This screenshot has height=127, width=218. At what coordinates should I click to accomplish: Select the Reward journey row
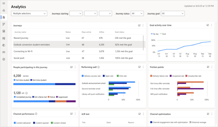tap(78, 38)
